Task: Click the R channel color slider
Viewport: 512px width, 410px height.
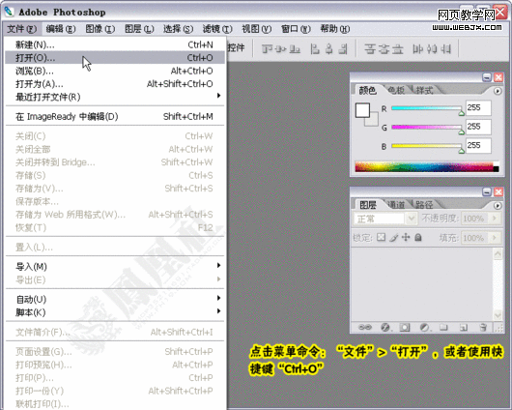Action: pyautogui.click(x=427, y=108)
